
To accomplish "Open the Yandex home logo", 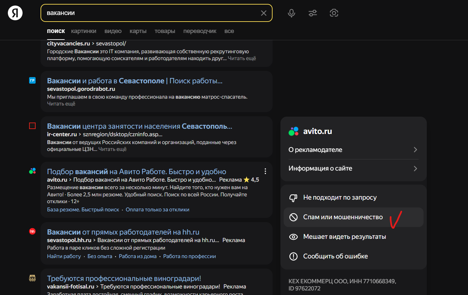I will pos(15,13).
